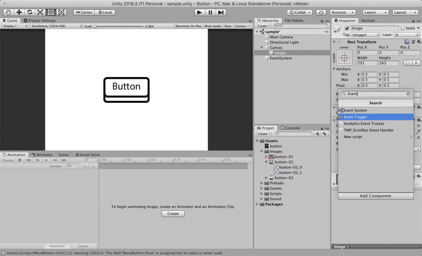Click Create in the Animation panel
The image size is (422, 256).
pyautogui.click(x=173, y=213)
